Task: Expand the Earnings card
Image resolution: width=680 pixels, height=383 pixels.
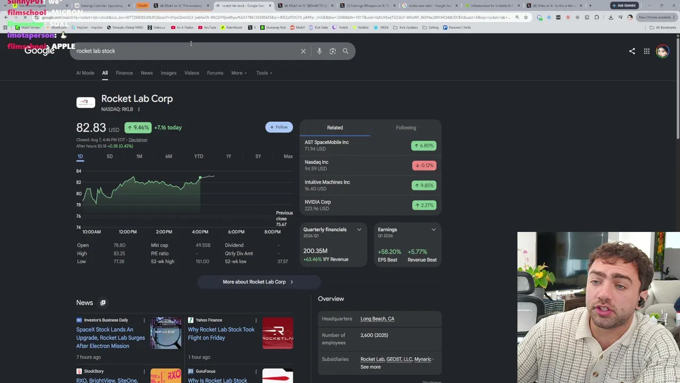Action: coord(433,230)
